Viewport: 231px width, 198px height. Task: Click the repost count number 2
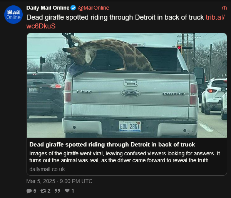click(49, 191)
